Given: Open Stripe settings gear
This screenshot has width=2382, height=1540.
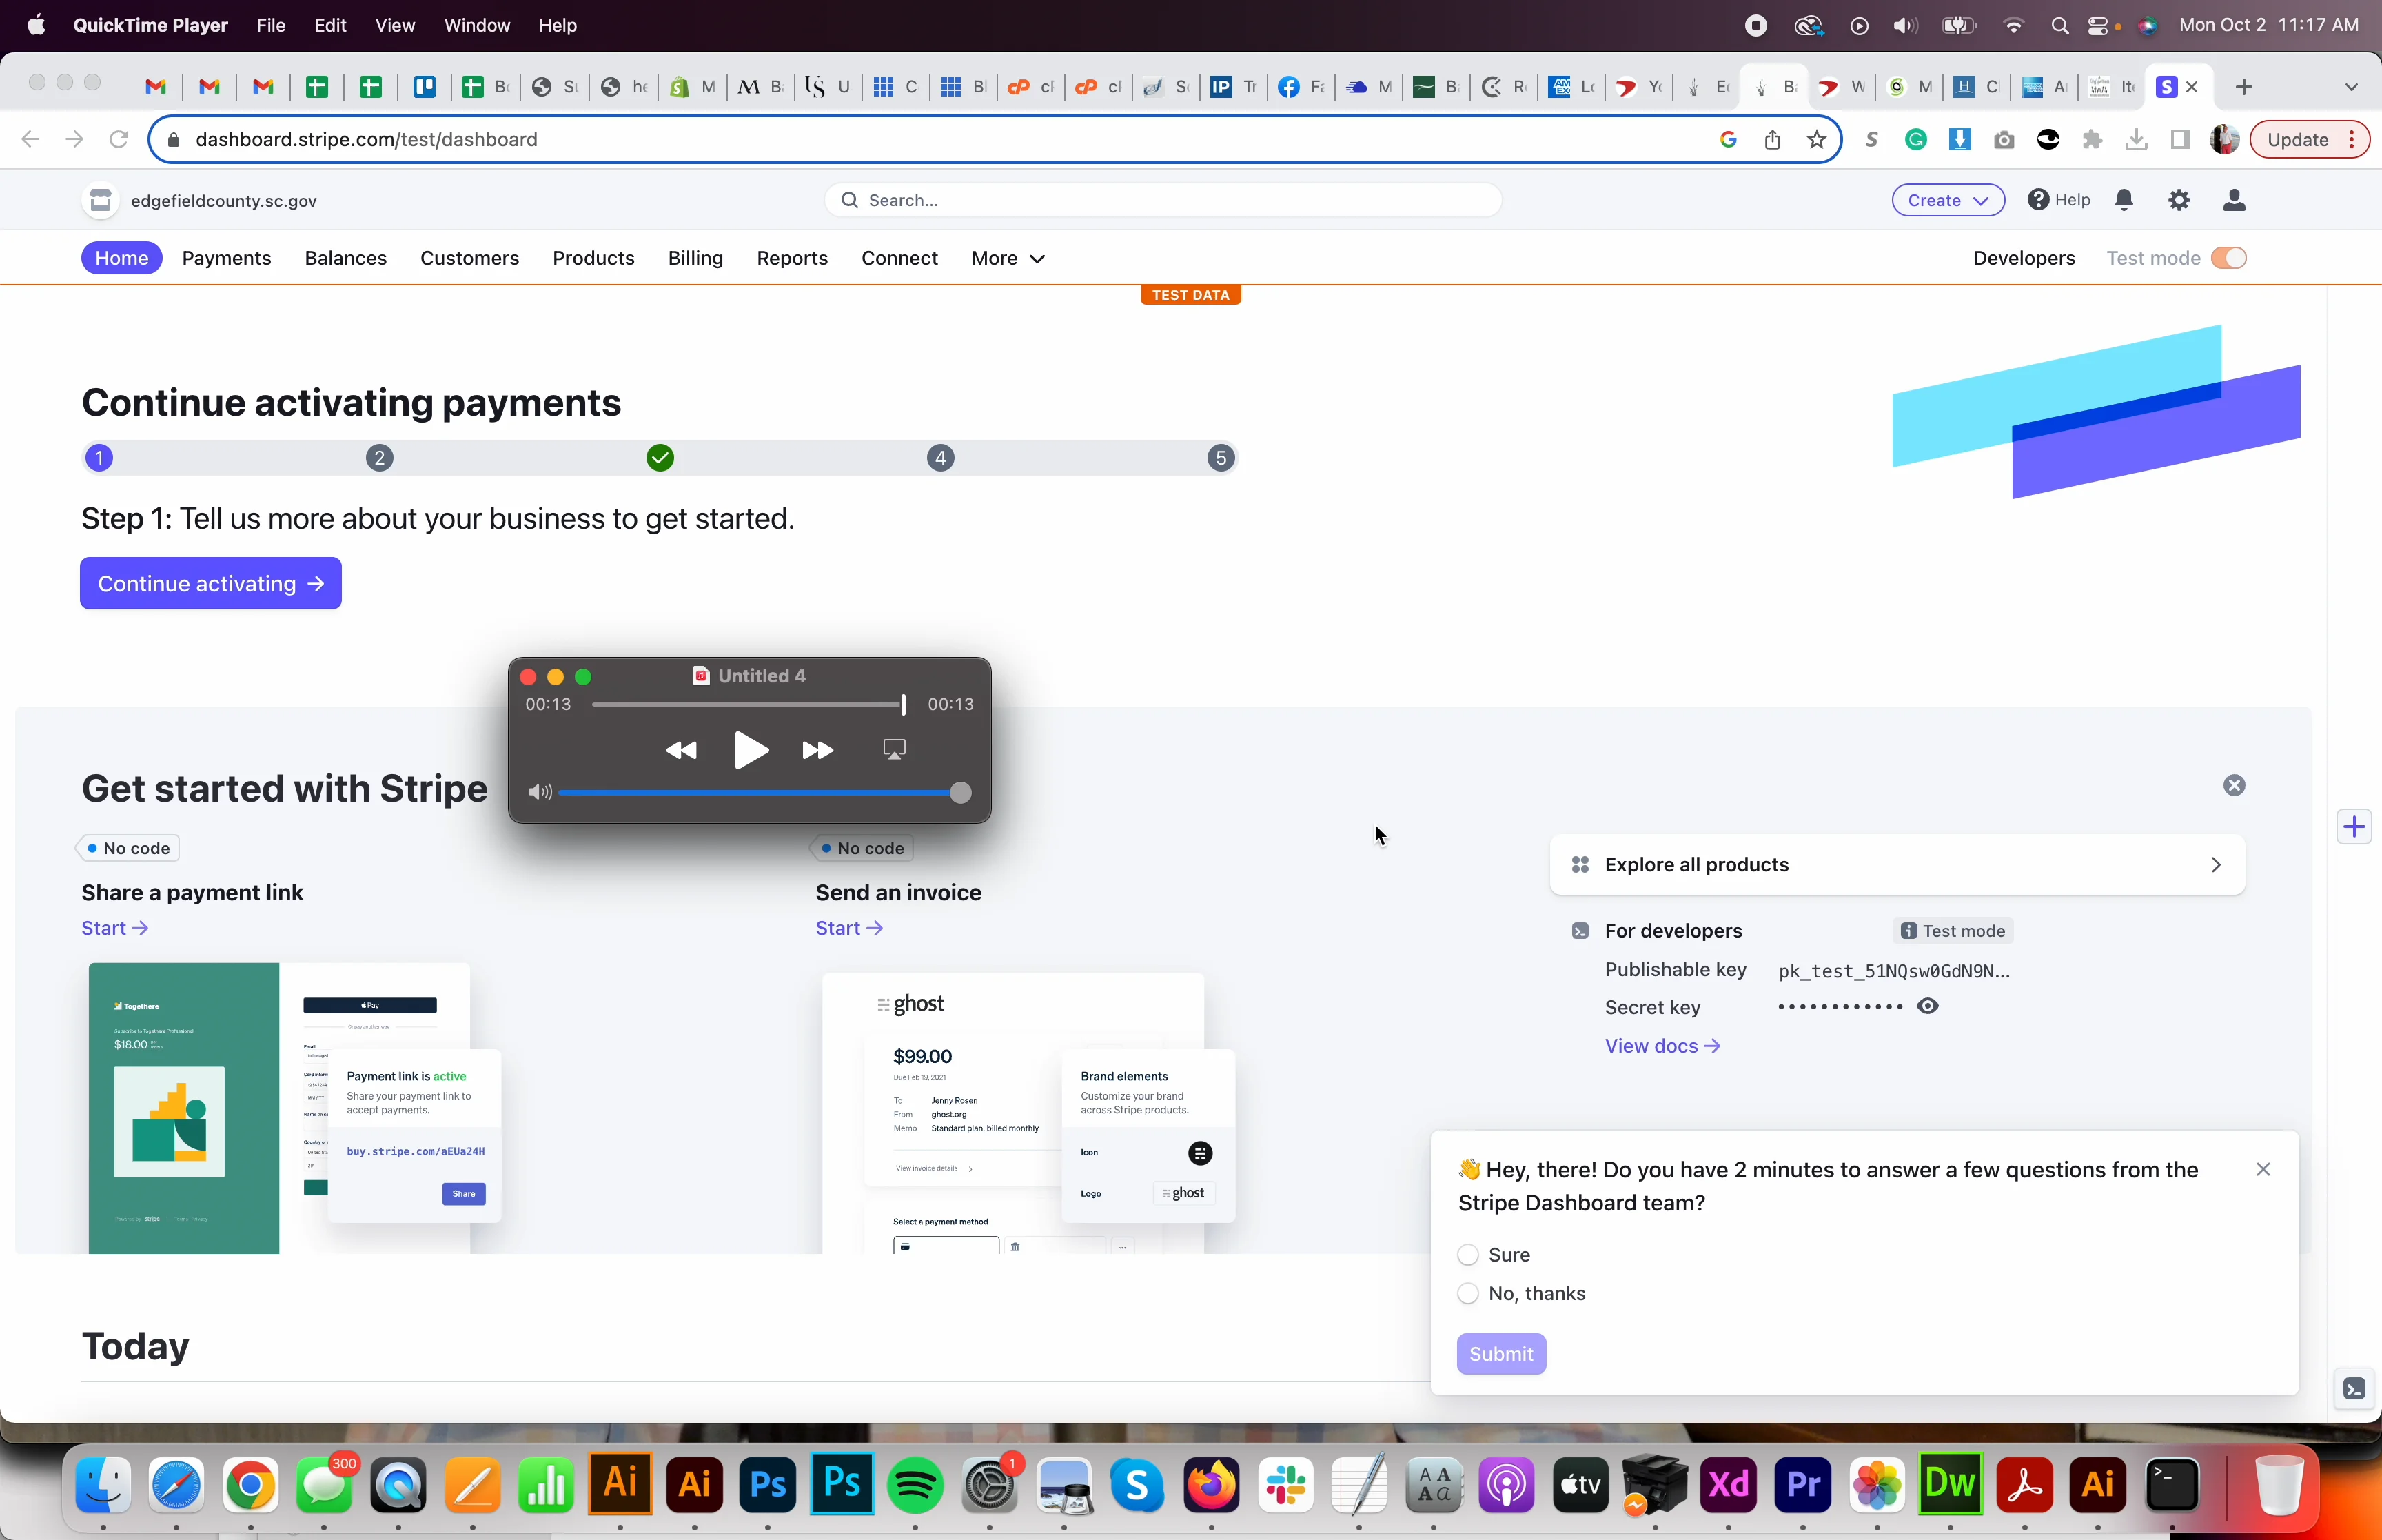Looking at the screenshot, I should pyautogui.click(x=2179, y=200).
